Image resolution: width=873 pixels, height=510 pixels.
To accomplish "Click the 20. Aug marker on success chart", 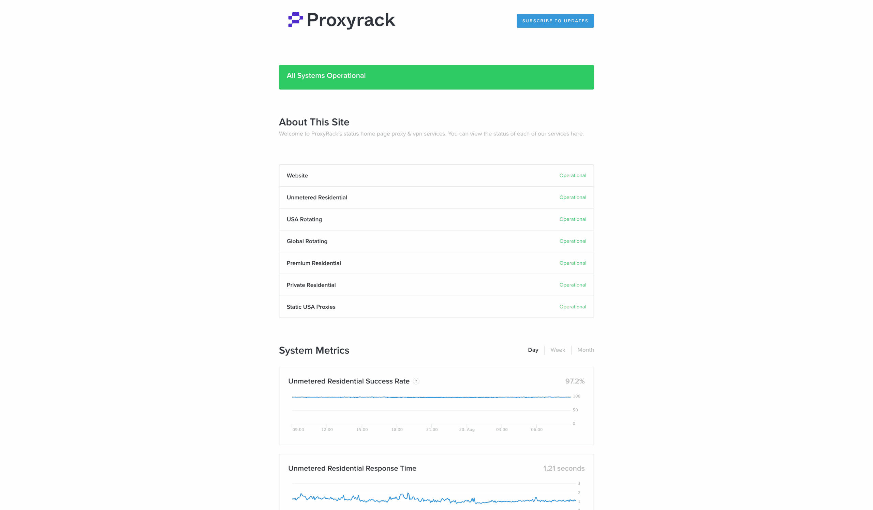I will coord(467,429).
